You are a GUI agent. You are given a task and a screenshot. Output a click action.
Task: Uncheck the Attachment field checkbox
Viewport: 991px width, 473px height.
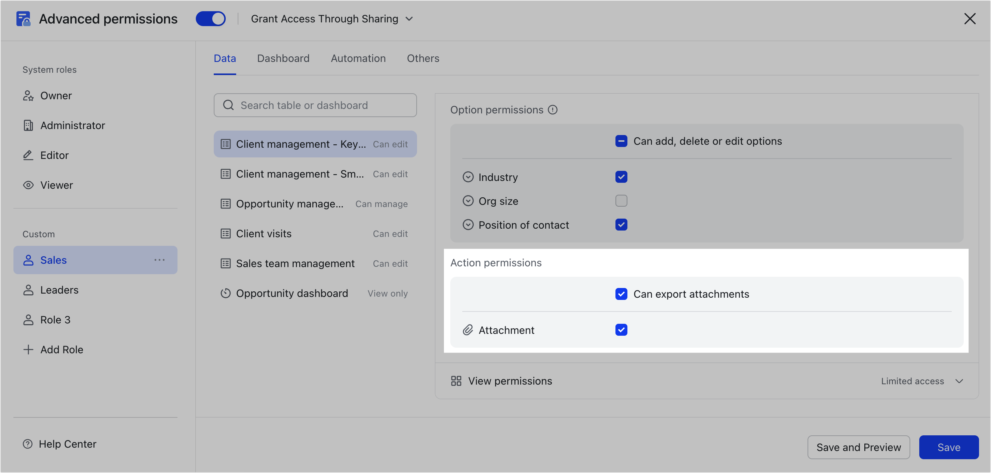621,330
